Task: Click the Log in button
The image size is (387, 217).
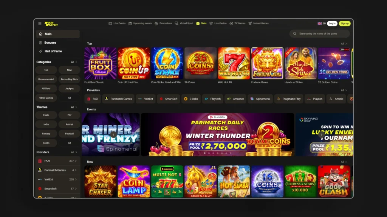Action: (x=332, y=24)
